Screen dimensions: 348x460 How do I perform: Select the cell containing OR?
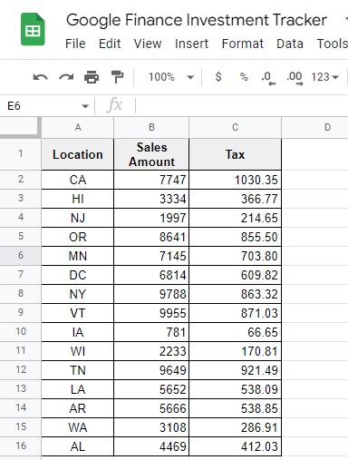click(x=78, y=237)
